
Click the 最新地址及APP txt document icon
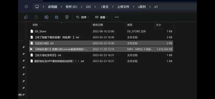pyautogui.click(x=32, y=61)
